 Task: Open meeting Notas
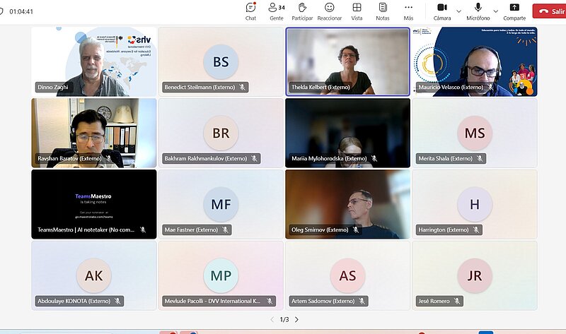382,10
